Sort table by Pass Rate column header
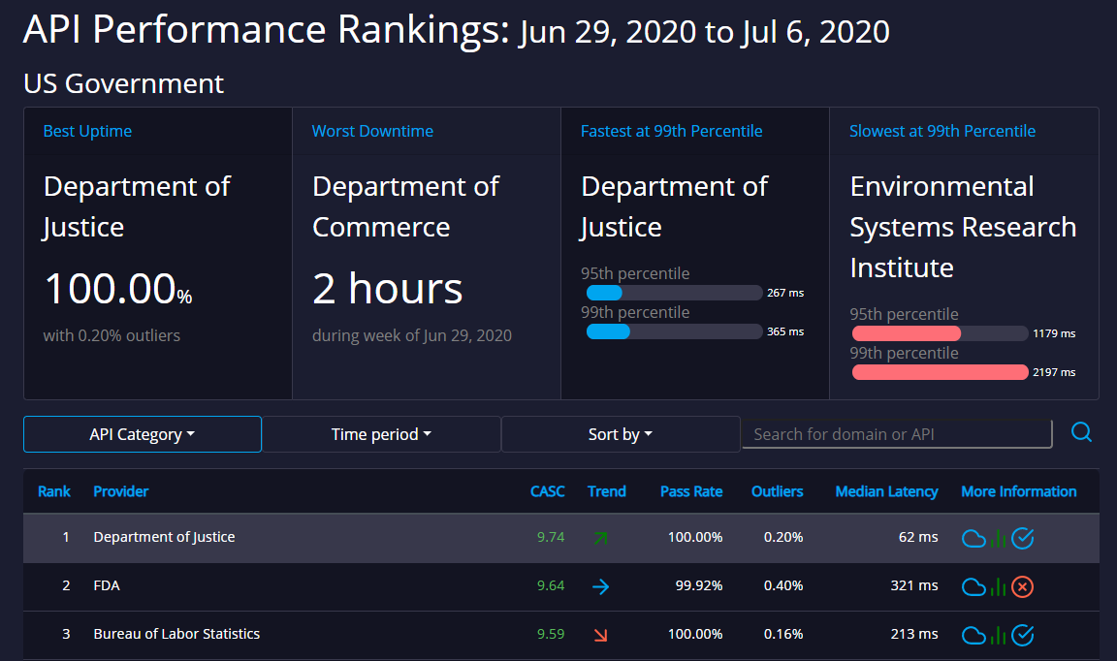 tap(691, 491)
